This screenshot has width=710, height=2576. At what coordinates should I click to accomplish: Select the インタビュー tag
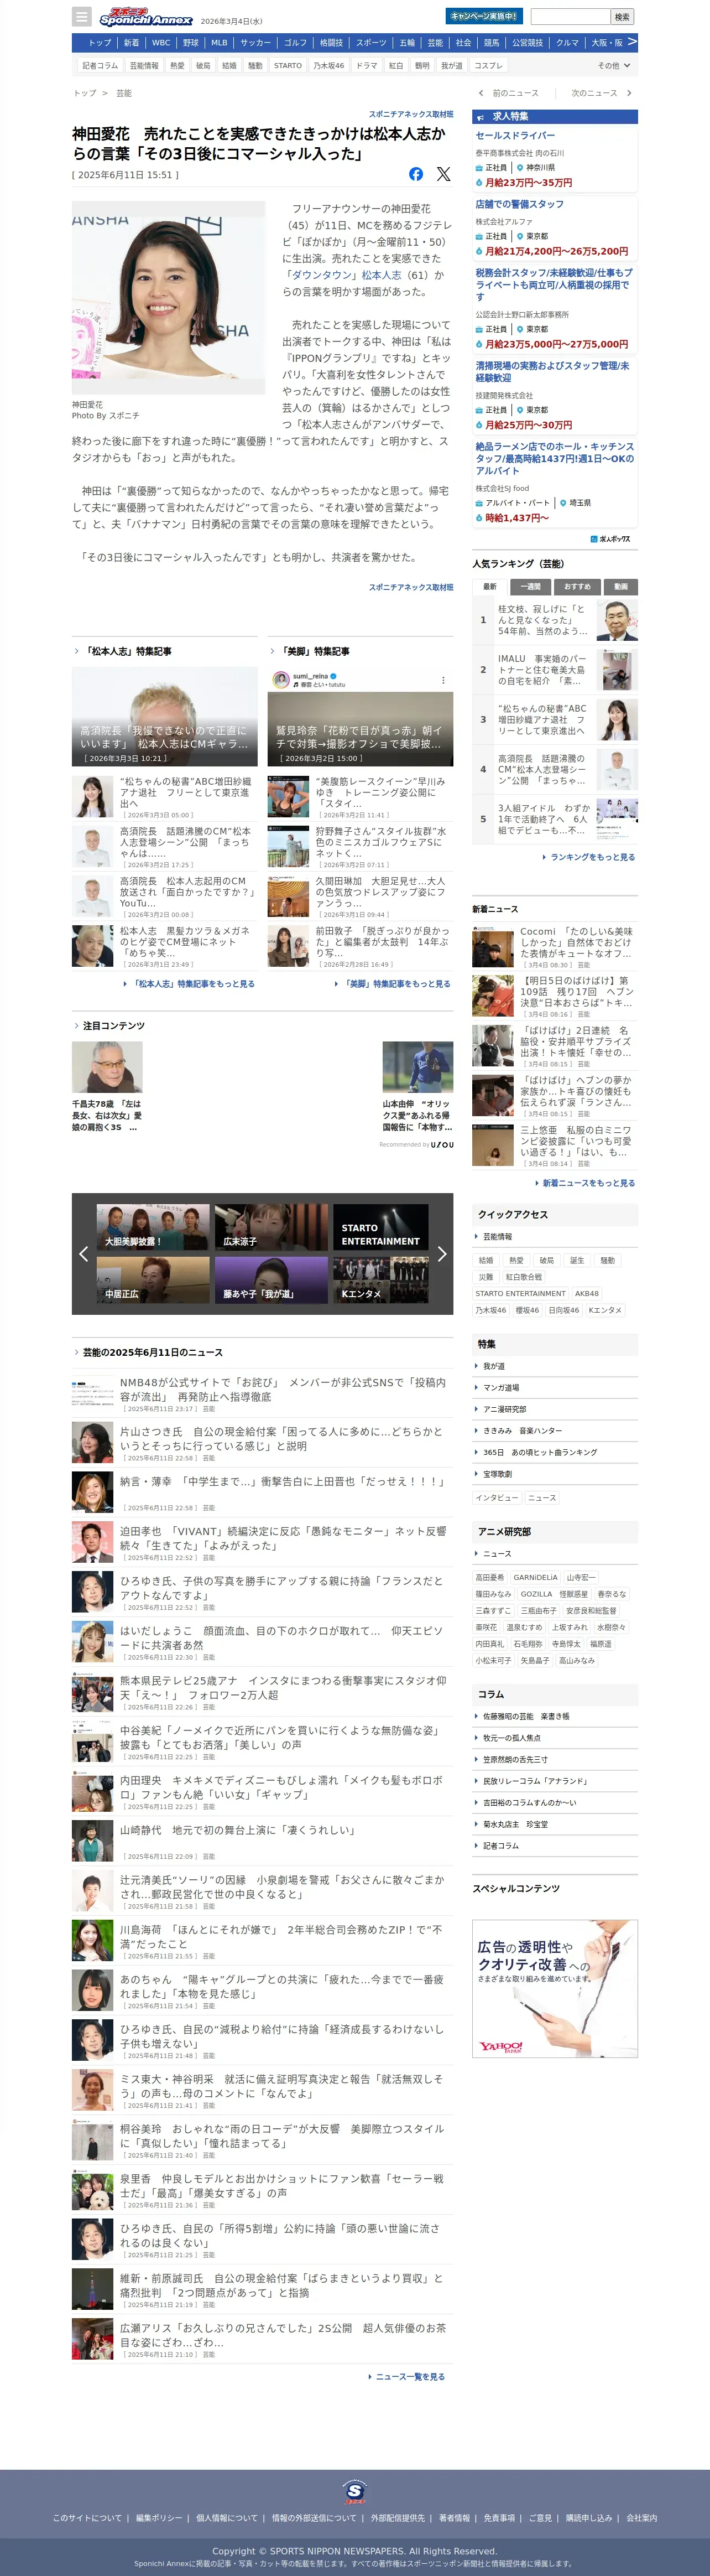tap(497, 1498)
